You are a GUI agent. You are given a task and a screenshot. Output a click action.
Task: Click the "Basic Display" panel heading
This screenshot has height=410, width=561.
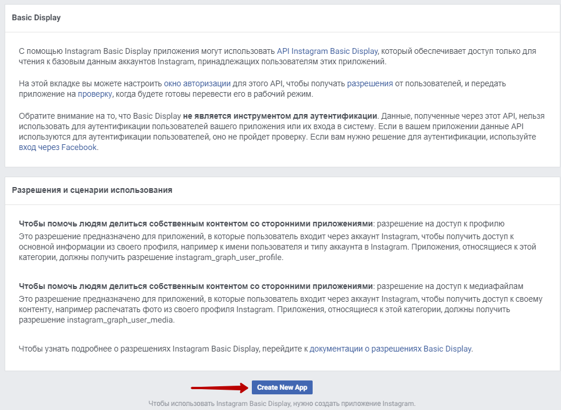(36, 17)
